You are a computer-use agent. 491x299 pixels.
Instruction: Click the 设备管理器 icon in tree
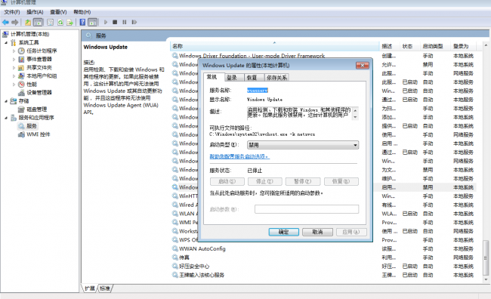coord(21,93)
